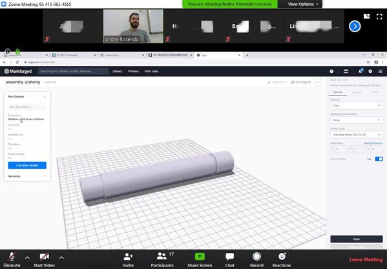Unmute the microphone
Screen dimensions: 387x269
tap(12, 257)
